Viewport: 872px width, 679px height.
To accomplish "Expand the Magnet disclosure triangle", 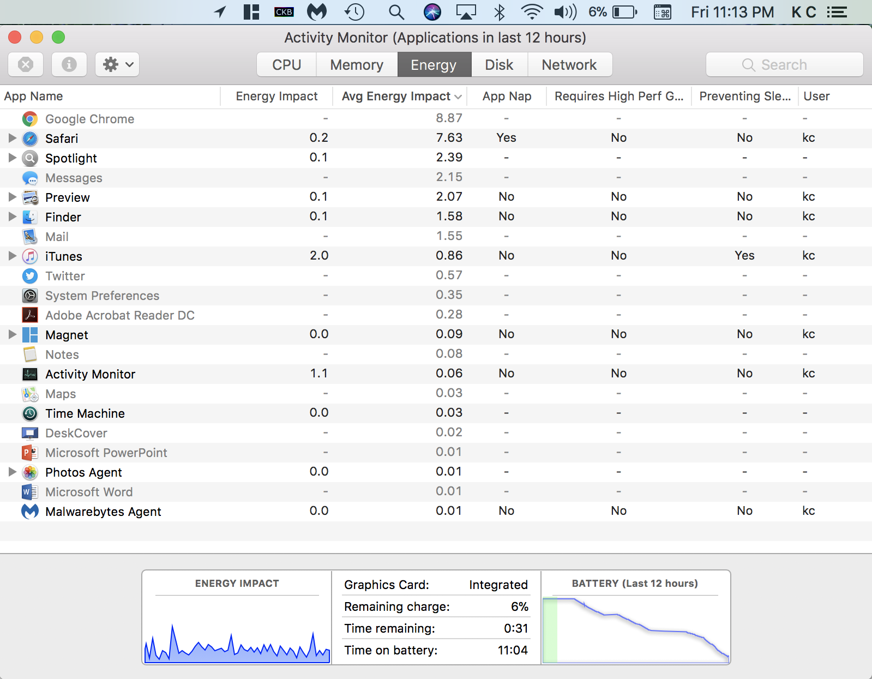I will click(12, 334).
